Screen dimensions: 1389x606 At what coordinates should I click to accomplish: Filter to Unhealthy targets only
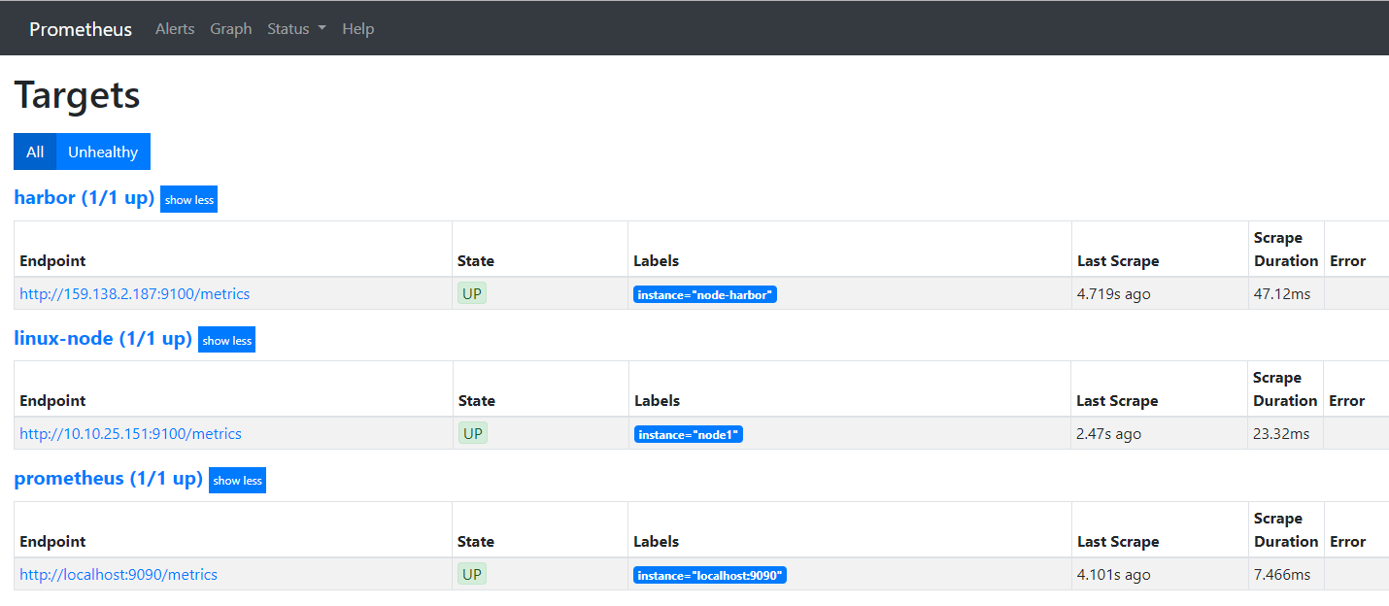[103, 151]
